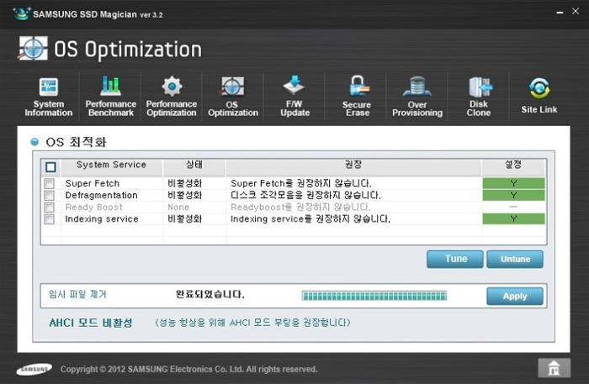Select the Indexing service row label
589x384 pixels.
point(102,219)
